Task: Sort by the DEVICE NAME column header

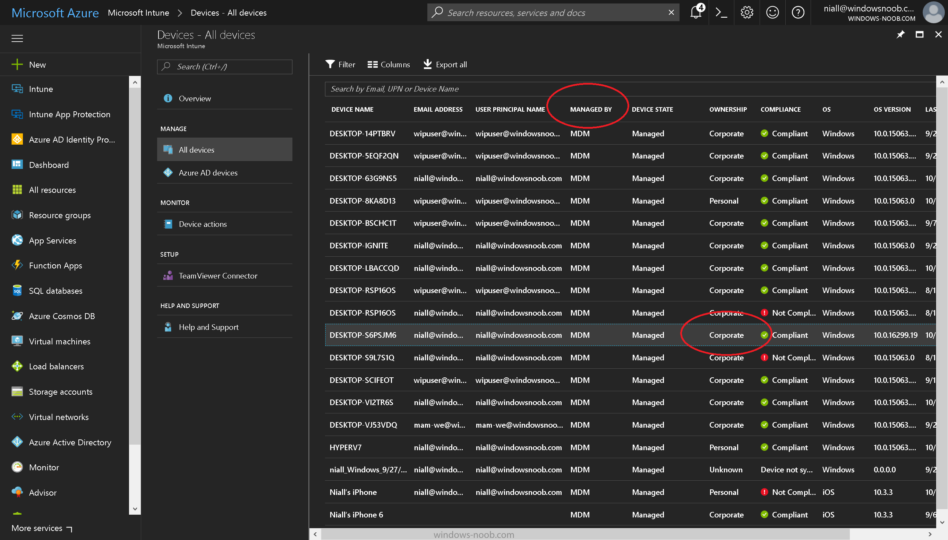Action: [352, 109]
